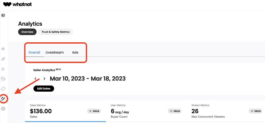
Task: Toggle the sidebar collapse icon
Action: (3, 15)
